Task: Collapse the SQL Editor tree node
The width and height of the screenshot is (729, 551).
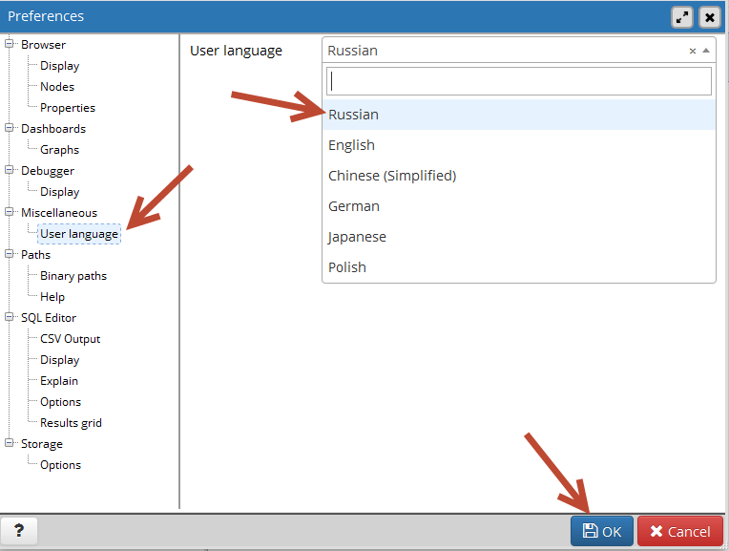Action: coord(10,317)
